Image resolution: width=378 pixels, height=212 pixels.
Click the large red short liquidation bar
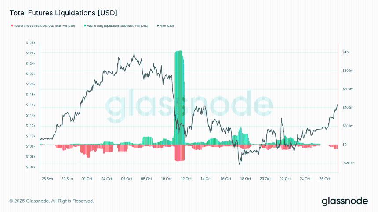pos(179,153)
